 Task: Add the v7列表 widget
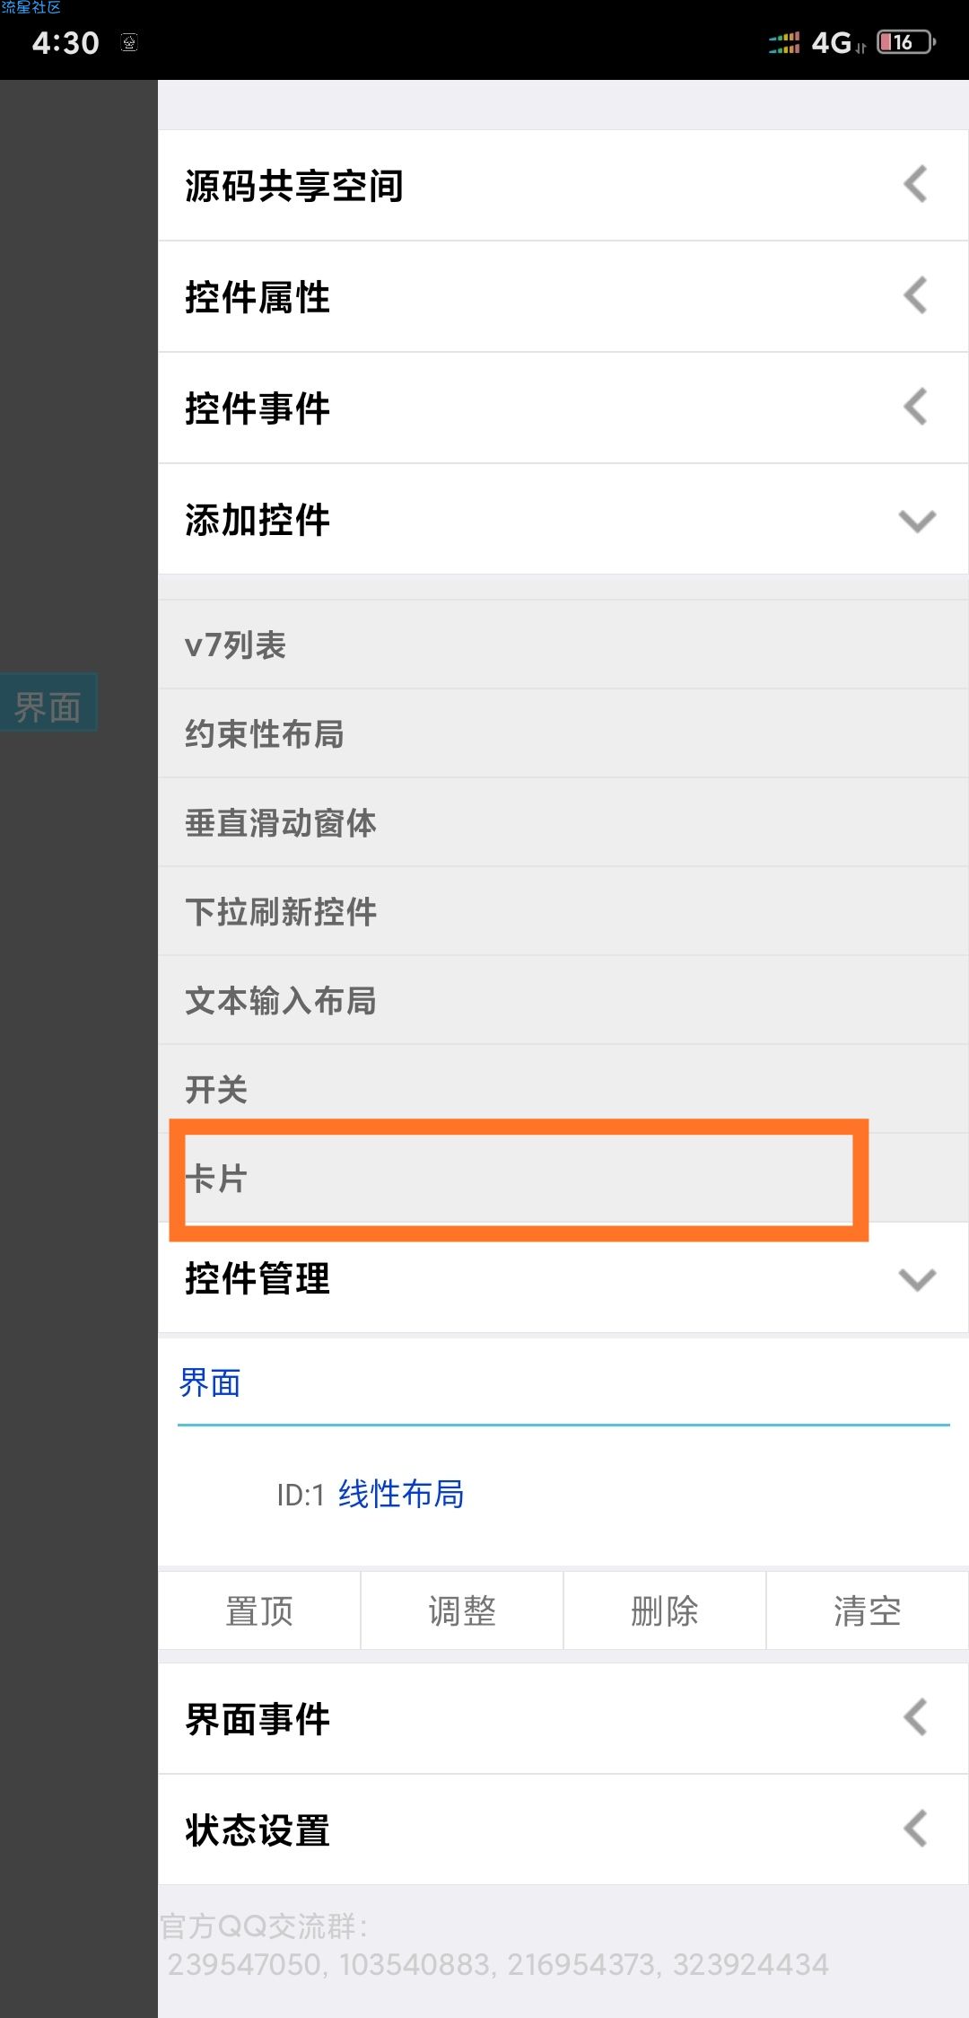coord(235,645)
